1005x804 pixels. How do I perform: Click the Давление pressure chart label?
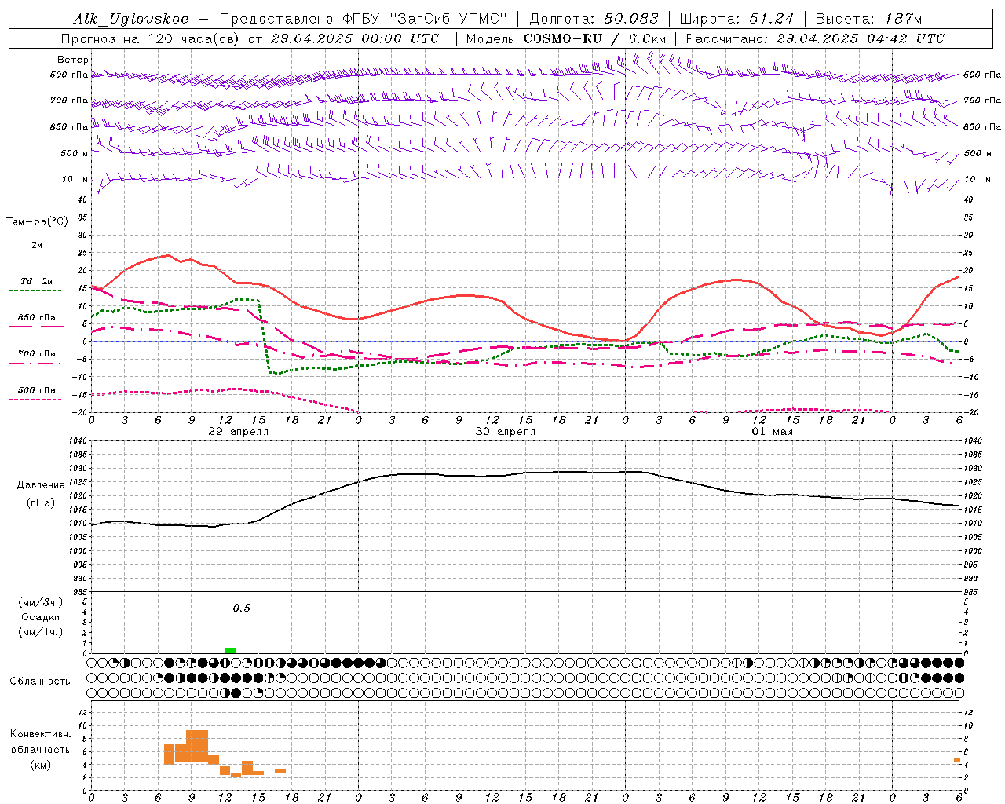click(41, 485)
